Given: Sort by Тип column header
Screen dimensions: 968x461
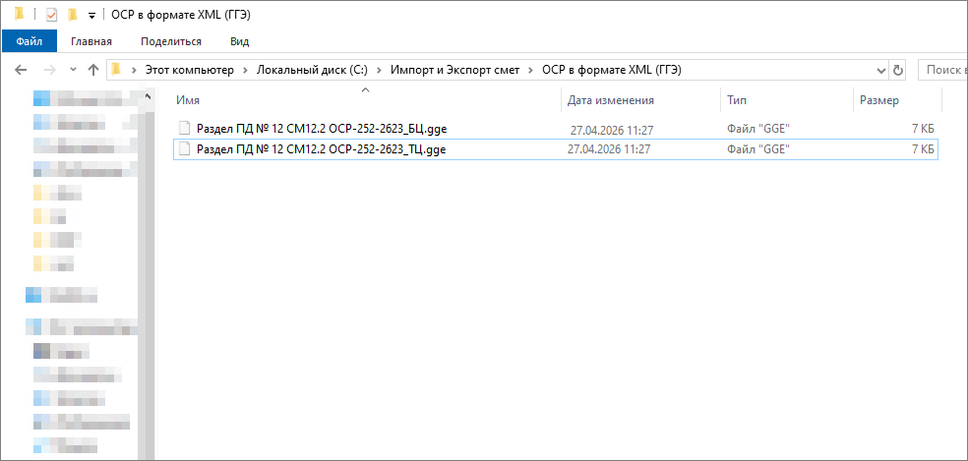Looking at the screenshot, I should pyautogui.click(x=736, y=100).
